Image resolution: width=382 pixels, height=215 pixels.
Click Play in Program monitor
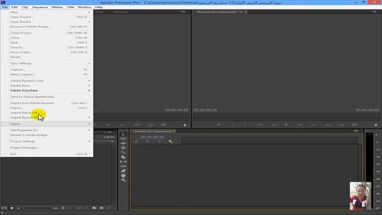tap(286, 125)
